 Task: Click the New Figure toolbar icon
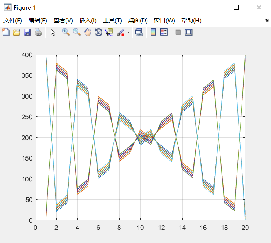click(6, 33)
